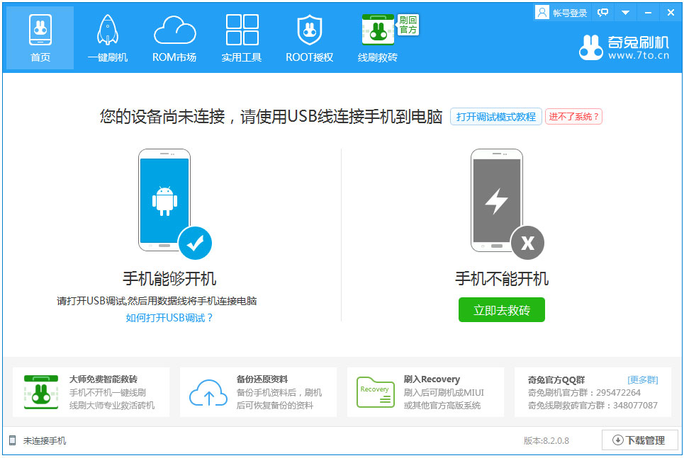Open the 如何打开USB调试？ link
The height and width of the screenshot is (458, 684).
coord(169,318)
